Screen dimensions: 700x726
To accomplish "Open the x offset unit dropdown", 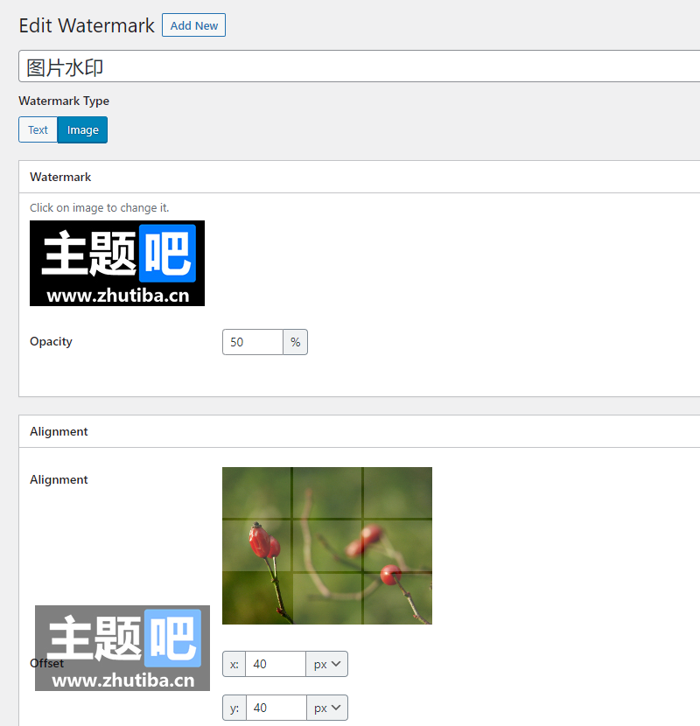I will 327,664.
